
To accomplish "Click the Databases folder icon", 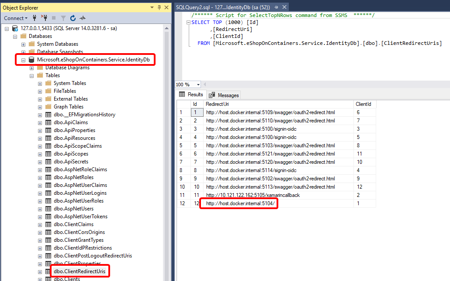I will point(24,36).
